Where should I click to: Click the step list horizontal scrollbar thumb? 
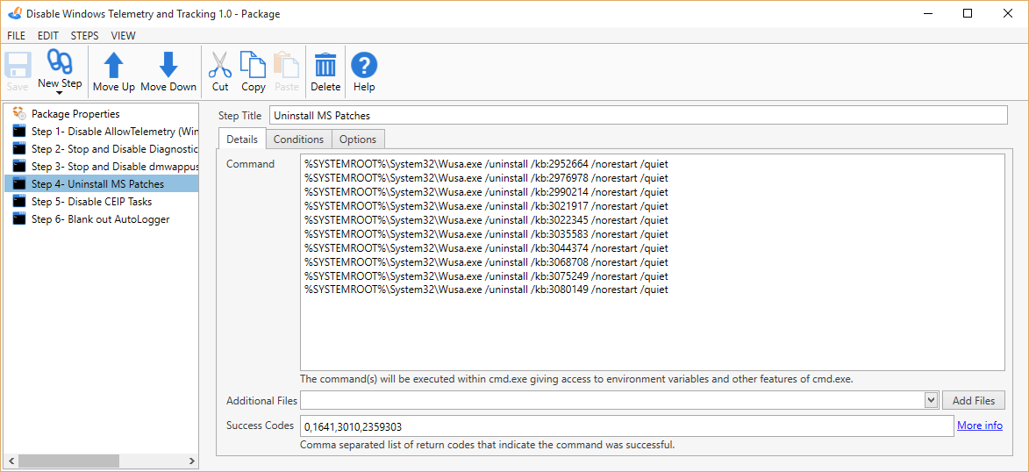(x=69, y=461)
